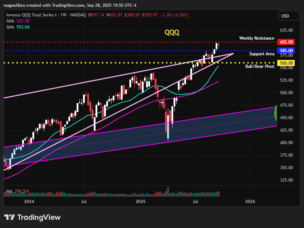
Task: Click the 400.00 price axis label
Action: coord(286,142)
